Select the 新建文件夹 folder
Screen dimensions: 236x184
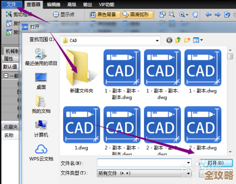pos(82,72)
